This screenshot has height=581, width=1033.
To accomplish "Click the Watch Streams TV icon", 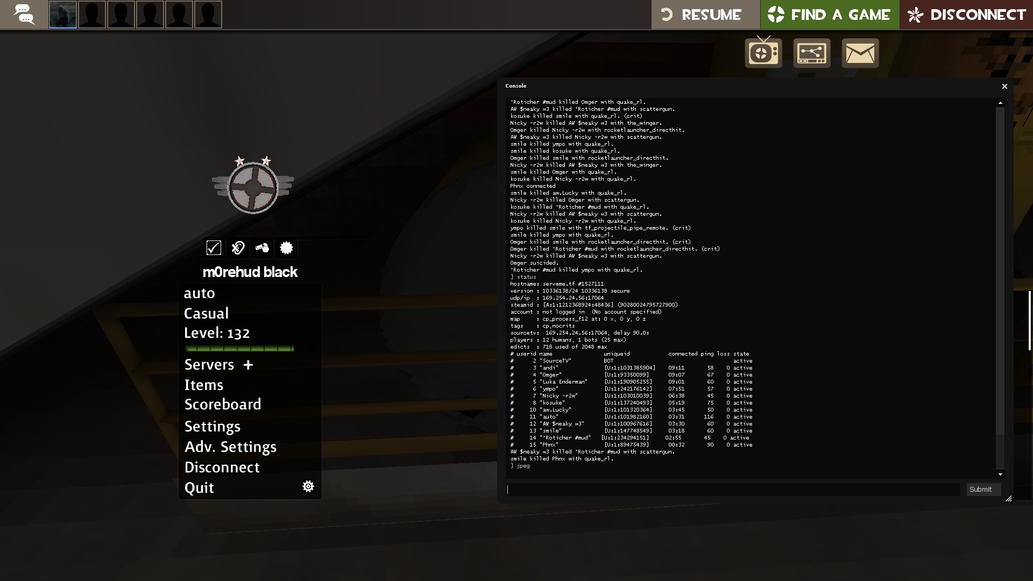I will [x=763, y=53].
